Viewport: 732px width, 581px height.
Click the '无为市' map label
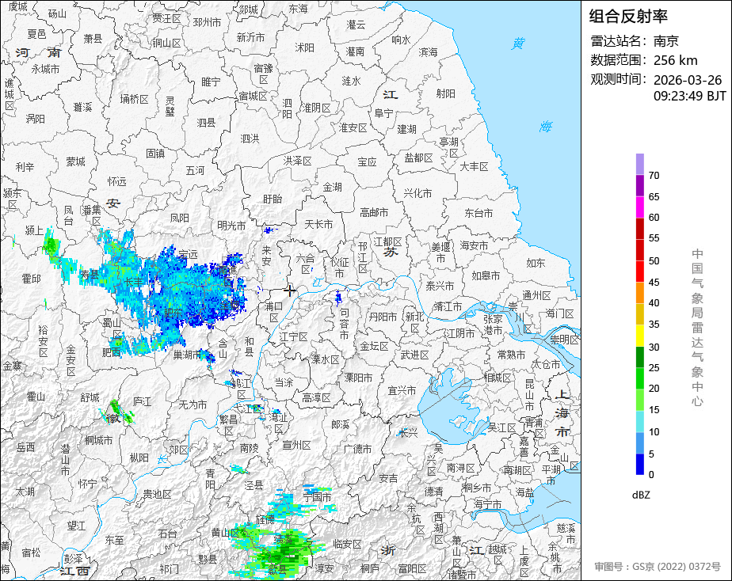pos(193,404)
